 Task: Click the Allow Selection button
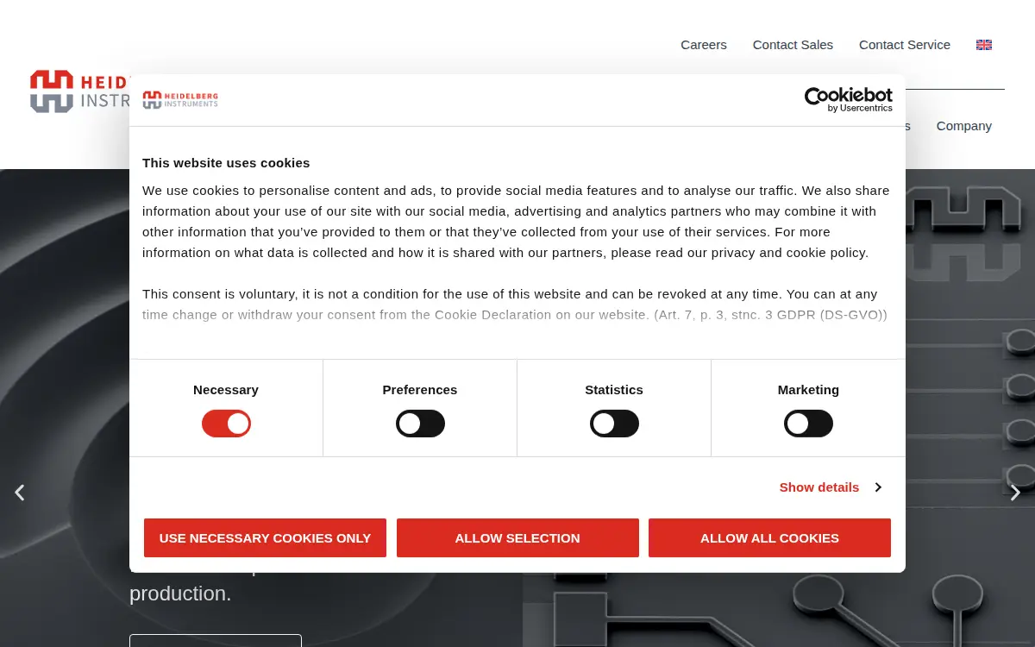pyautogui.click(x=517, y=537)
